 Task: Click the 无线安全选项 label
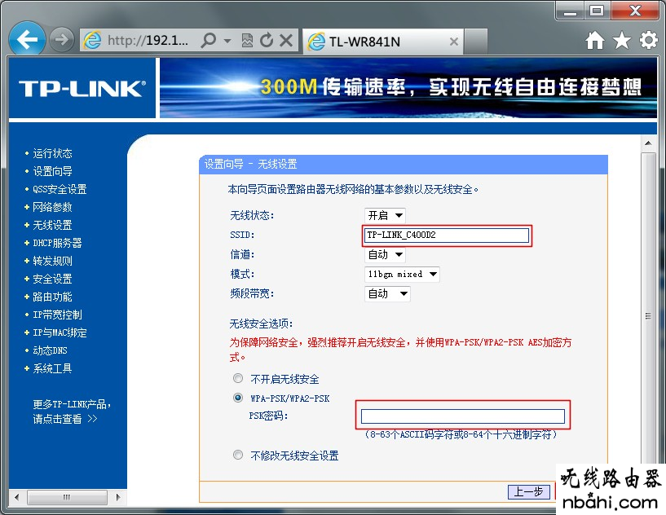tap(261, 324)
